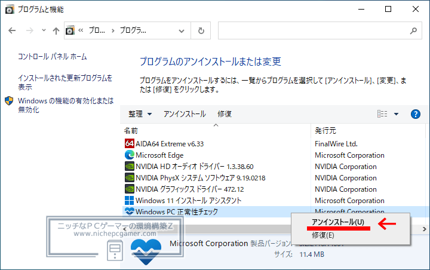Image resolution: width=430 pixels, height=270 pixels.
Task: Click Windows 11 install assistant icon
Action: tap(129, 200)
